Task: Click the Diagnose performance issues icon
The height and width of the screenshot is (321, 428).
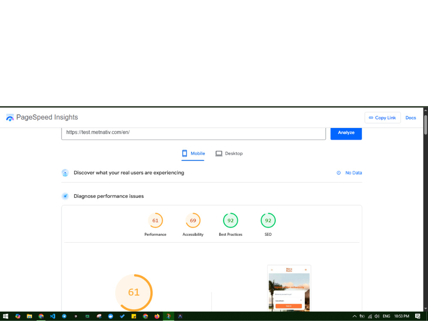Action: click(65, 196)
